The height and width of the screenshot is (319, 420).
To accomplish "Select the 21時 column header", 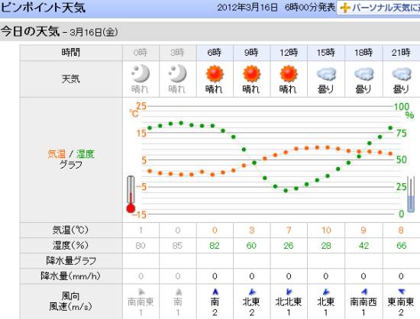I will point(401,53).
